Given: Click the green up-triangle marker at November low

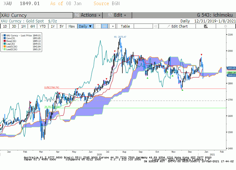Looking at the screenshot, I should coord(182,90).
